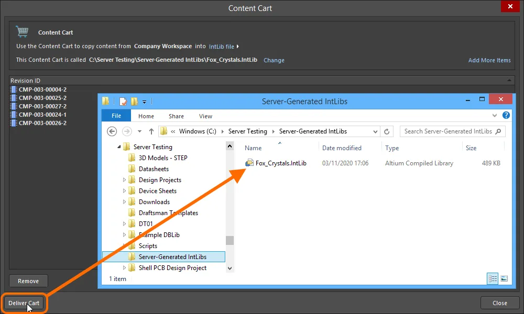Go up one folder level arrow

[x=151, y=131]
